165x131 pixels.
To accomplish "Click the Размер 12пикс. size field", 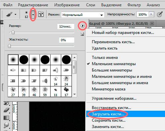I will 66,27.
